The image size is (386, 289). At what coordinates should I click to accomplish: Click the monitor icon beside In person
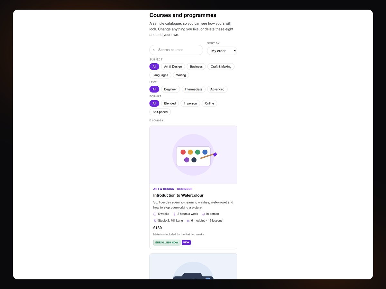tap(203, 214)
